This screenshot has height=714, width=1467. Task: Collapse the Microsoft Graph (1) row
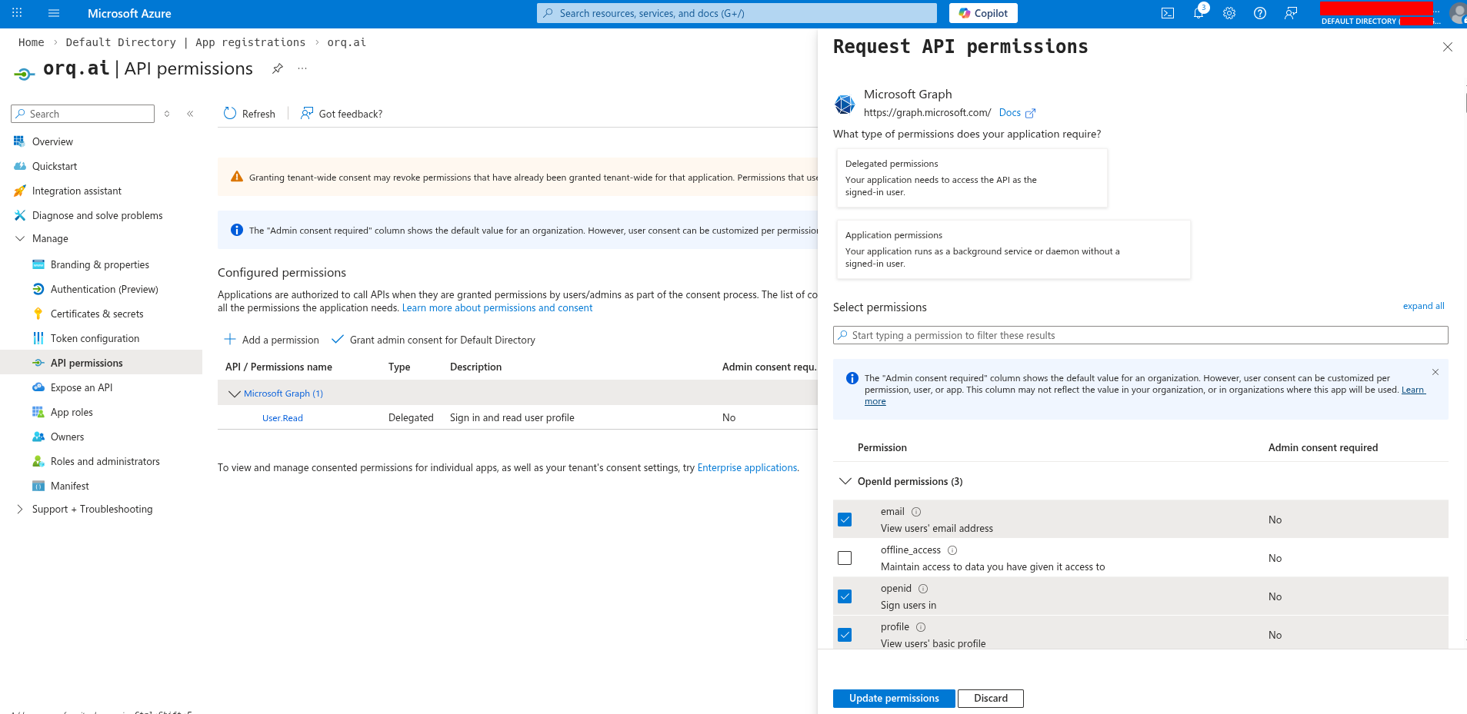[x=235, y=393]
